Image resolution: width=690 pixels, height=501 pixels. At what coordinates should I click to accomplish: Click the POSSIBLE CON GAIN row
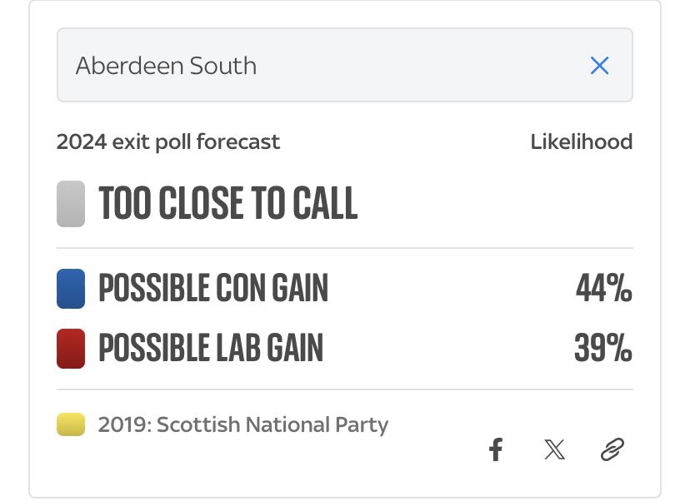click(345, 288)
